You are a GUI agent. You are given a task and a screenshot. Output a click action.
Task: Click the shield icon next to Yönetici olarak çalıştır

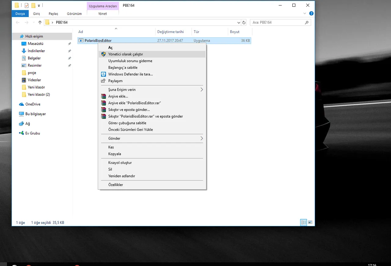103,54
